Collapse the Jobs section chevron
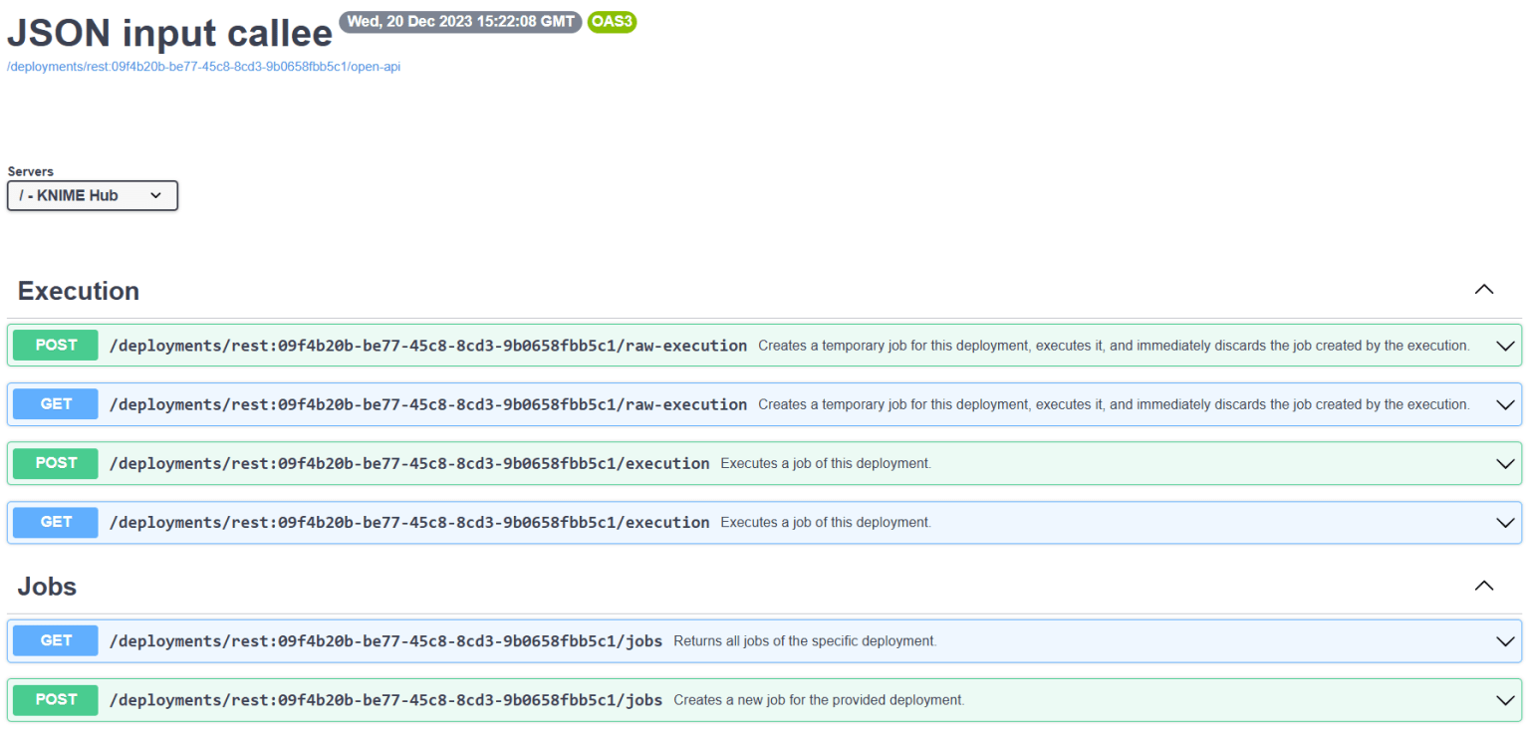 (1484, 586)
